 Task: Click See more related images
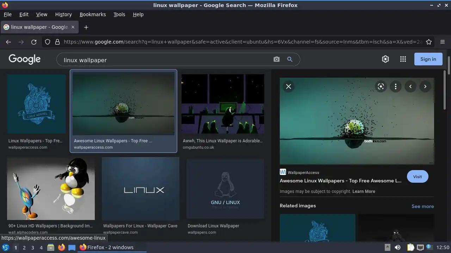tap(422, 206)
